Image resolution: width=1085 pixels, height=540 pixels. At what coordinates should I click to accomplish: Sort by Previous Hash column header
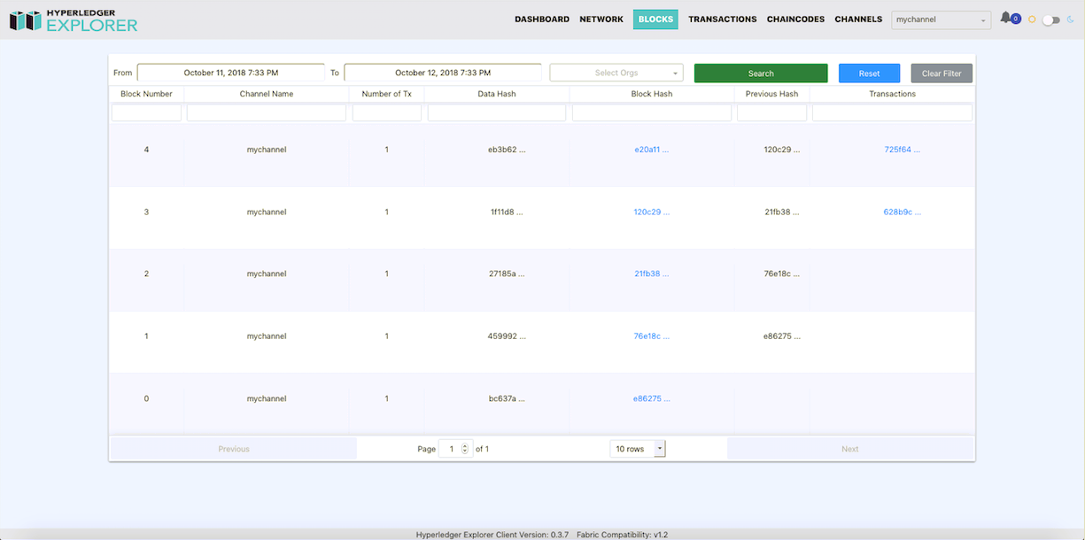tap(772, 94)
